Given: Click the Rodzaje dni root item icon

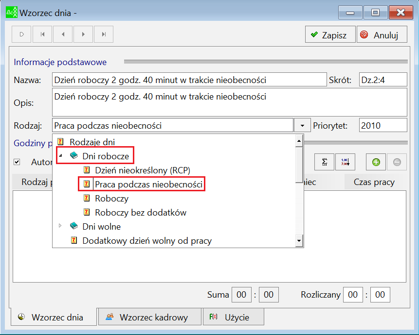Looking at the screenshot, I should tap(61, 141).
